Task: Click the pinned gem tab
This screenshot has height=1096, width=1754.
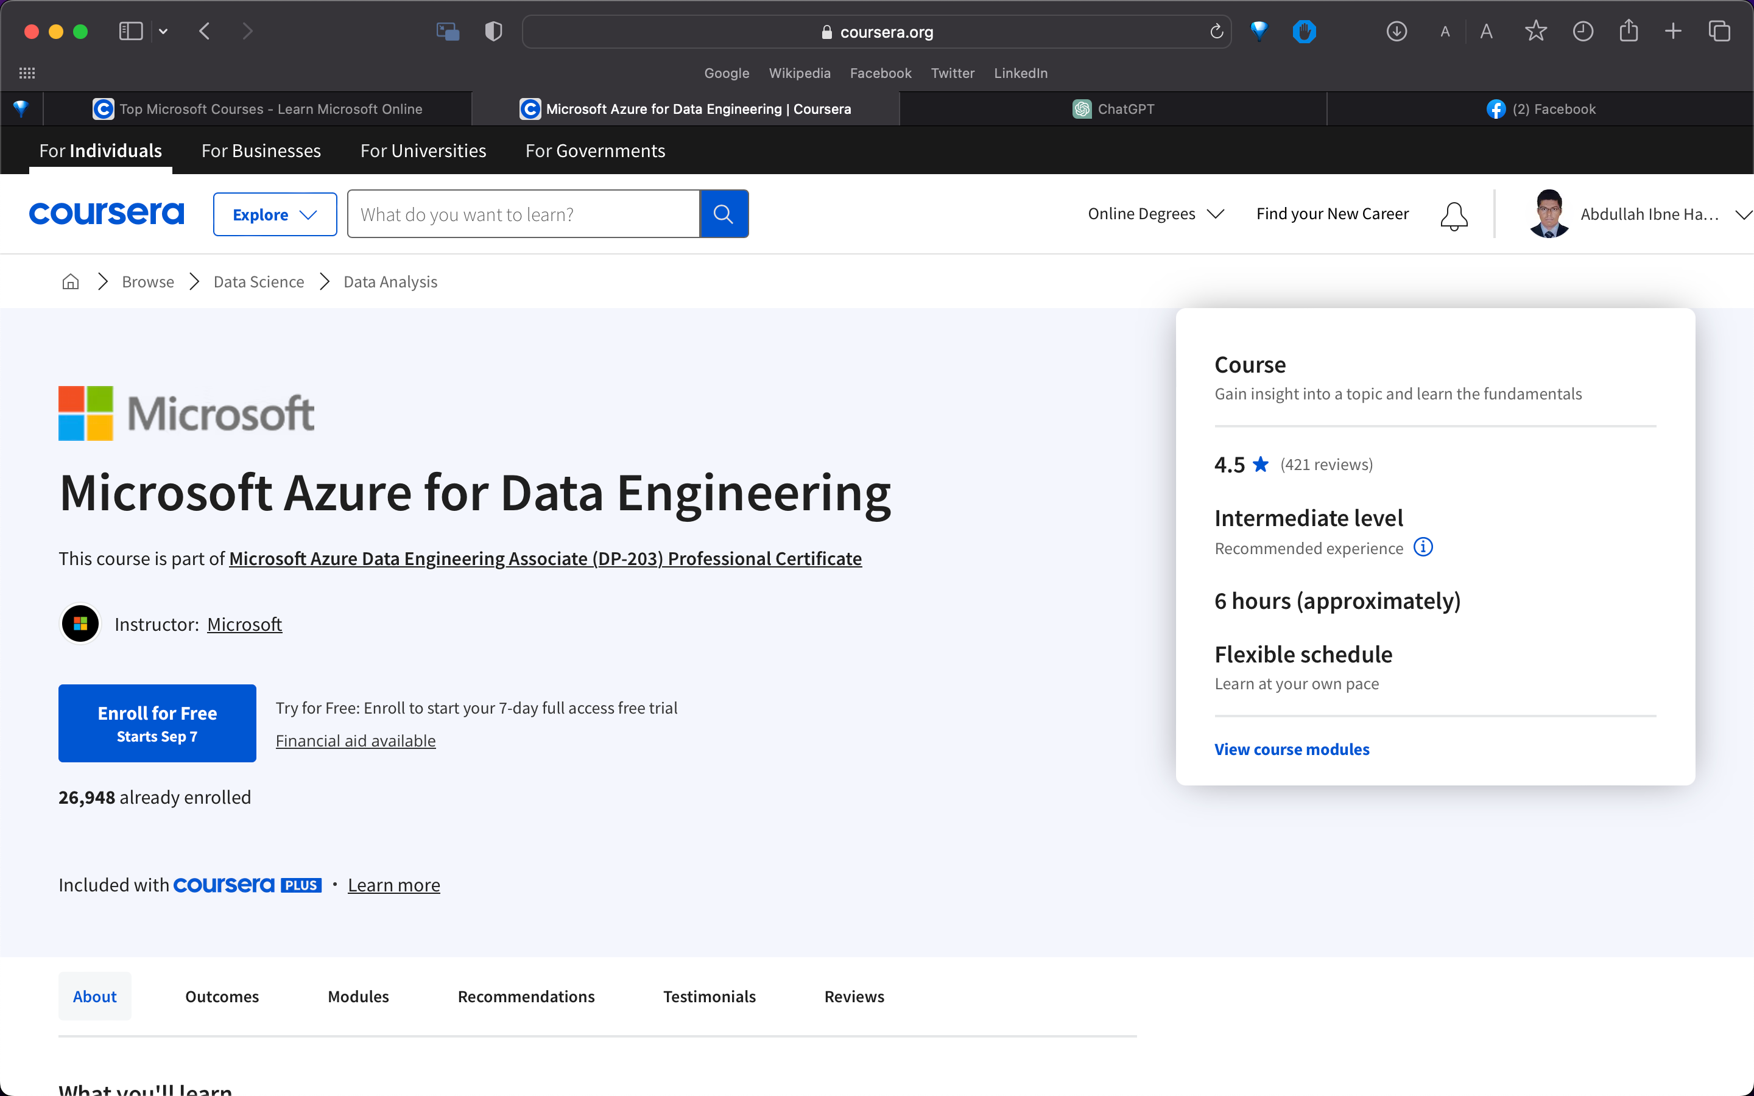Action: pyautogui.click(x=21, y=109)
